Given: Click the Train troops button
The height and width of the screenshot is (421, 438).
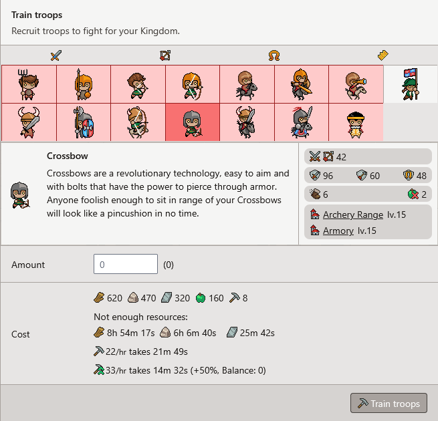Looking at the screenshot, I should coord(389,403).
